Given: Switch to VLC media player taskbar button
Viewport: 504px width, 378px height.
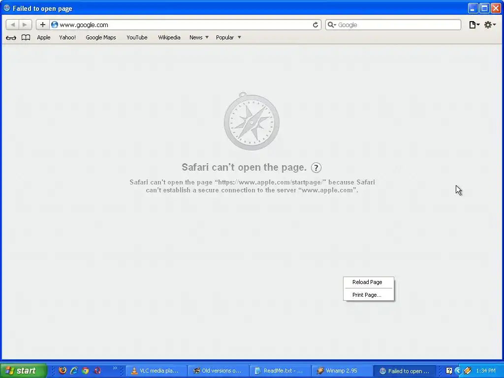Looking at the screenshot, I should (156, 371).
